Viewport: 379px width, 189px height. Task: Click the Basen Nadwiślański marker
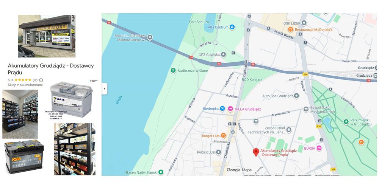coord(161,172)
